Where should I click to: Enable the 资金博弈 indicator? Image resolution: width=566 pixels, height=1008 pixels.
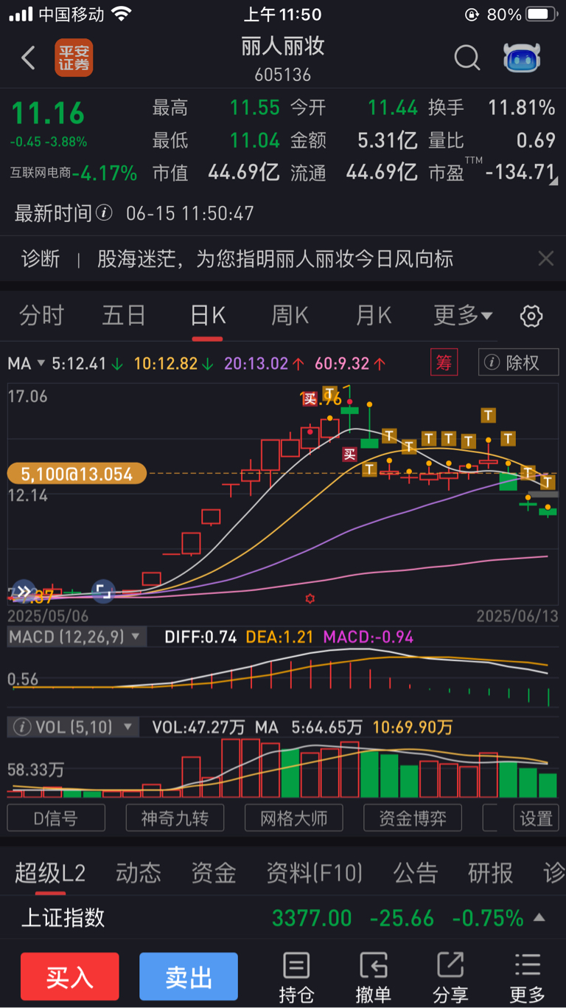pos(413,818)
